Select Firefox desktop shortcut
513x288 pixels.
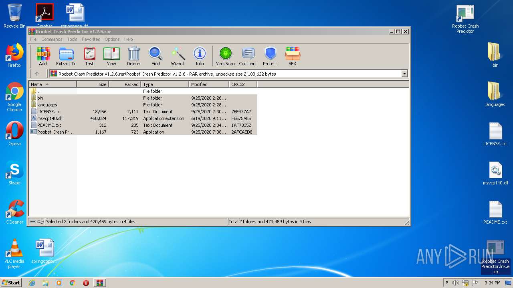(x=14, y=55)
